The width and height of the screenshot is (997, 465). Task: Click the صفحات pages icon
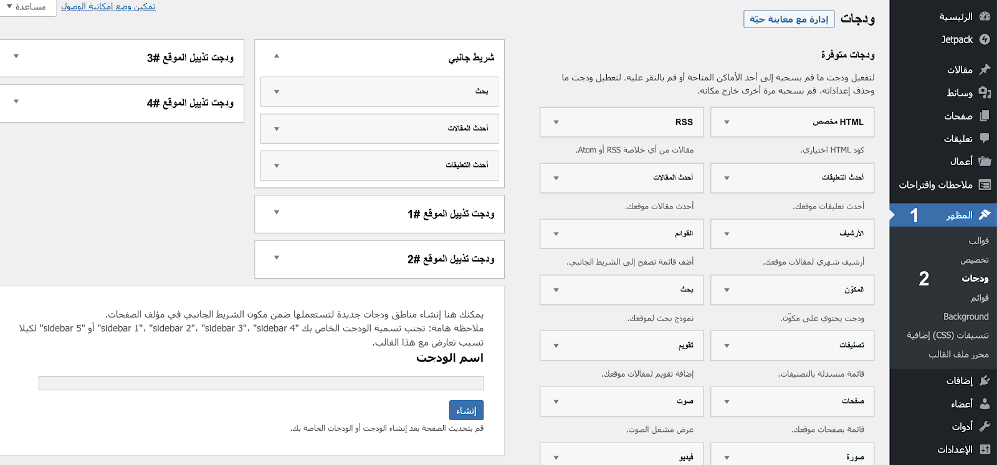[985, 116]
